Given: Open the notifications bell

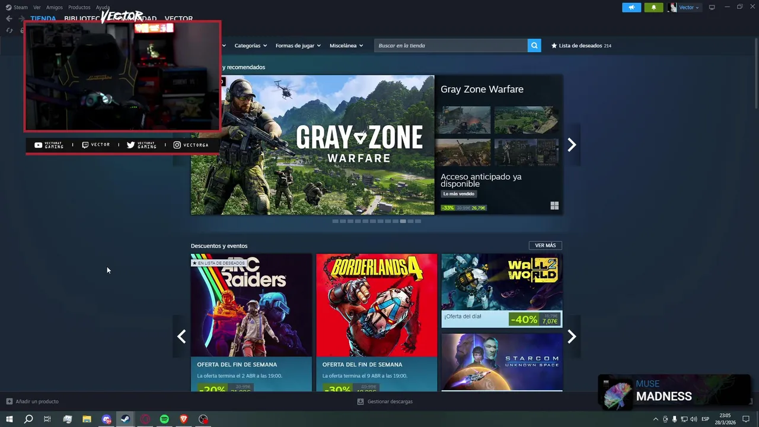Looking at the screenshot, I should (653, 7).
